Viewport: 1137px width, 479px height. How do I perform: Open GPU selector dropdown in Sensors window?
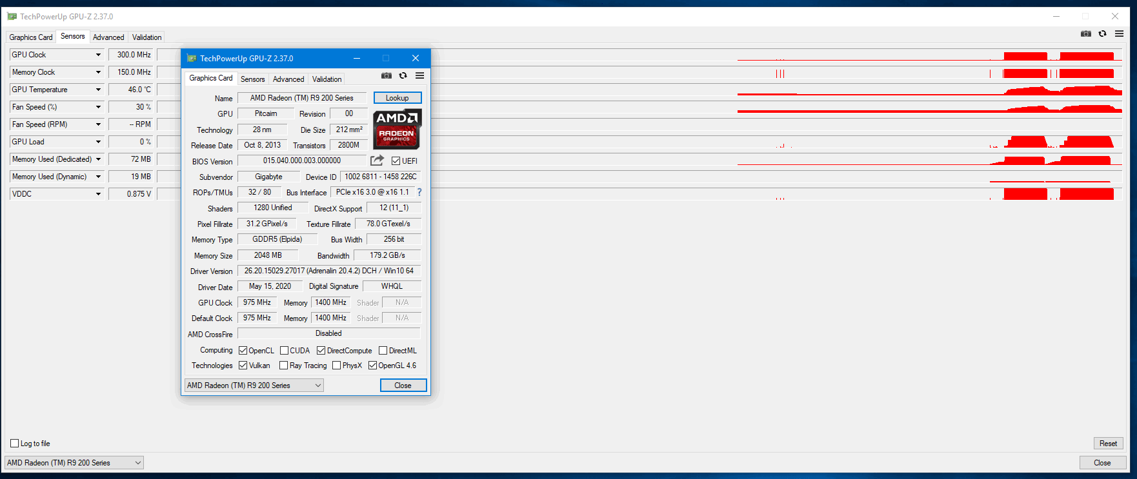[x=74, y=463]
